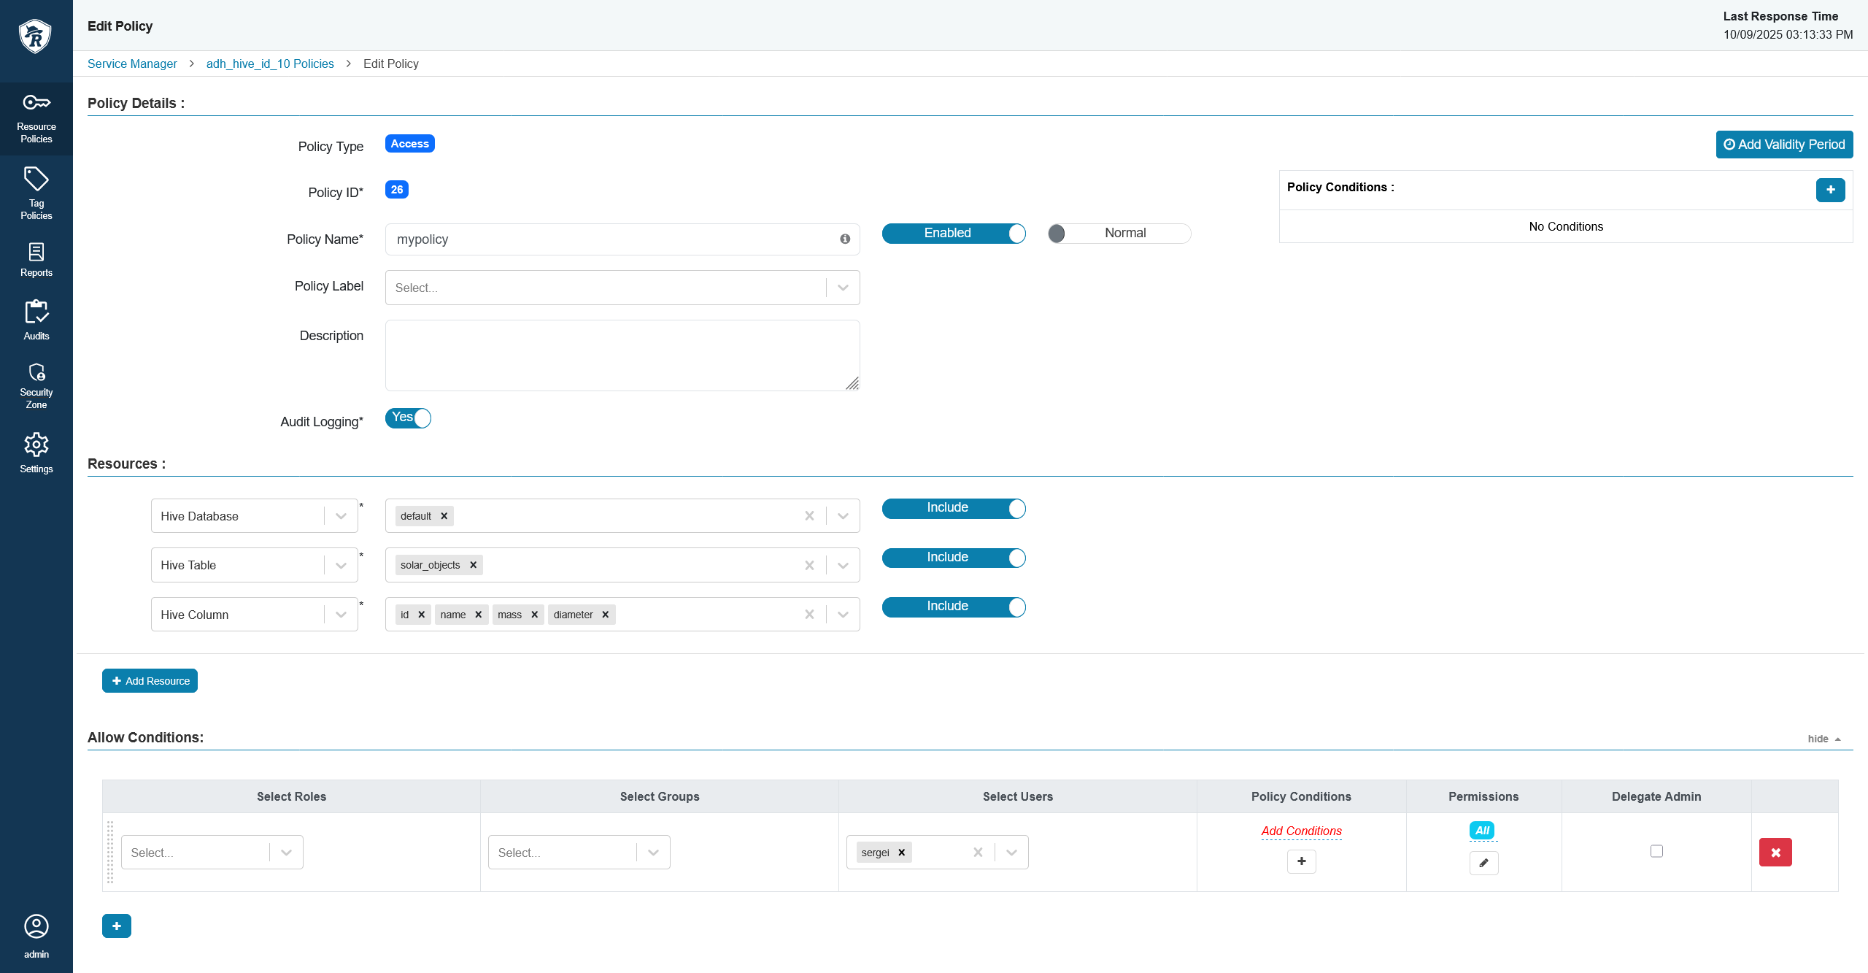
Task: Open Settings from sidebar
Action: pos(36,453)
